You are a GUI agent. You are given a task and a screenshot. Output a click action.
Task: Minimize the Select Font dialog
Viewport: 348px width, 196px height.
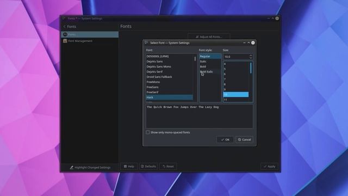pyautogui.click(x=244, y=42)
